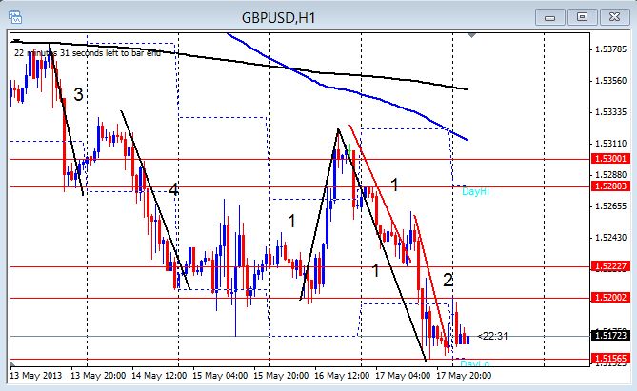Click the 1.53110 price scale value
This screenshot has height=391, width=637.
(611, 144)
